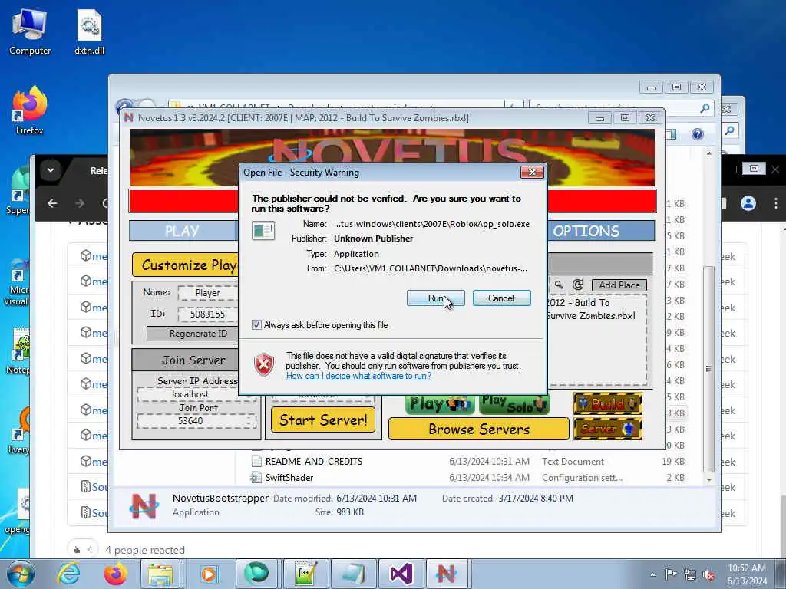Open the Notepad++ taskbar icon

click(x=305, y=574)
